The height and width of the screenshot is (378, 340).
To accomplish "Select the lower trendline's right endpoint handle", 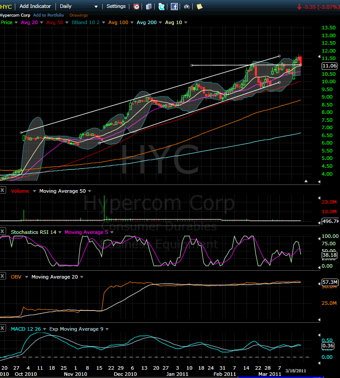I will point(279,82).
